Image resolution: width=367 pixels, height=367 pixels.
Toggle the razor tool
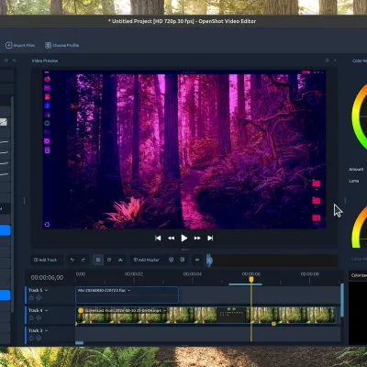pyautogui.click(x=120, y=260)
